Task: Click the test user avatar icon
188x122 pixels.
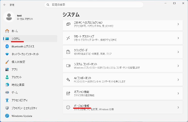Action: (x=9, y=17)
